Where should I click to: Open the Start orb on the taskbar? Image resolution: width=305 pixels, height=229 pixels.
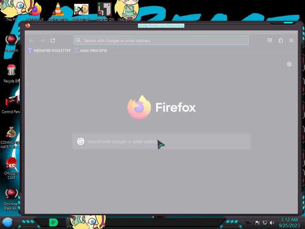pyautogui.click(x=8, y=222)
